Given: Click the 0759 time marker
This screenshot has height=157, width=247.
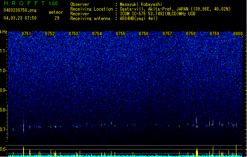Looking at the screenshot, I should [214, 34].
